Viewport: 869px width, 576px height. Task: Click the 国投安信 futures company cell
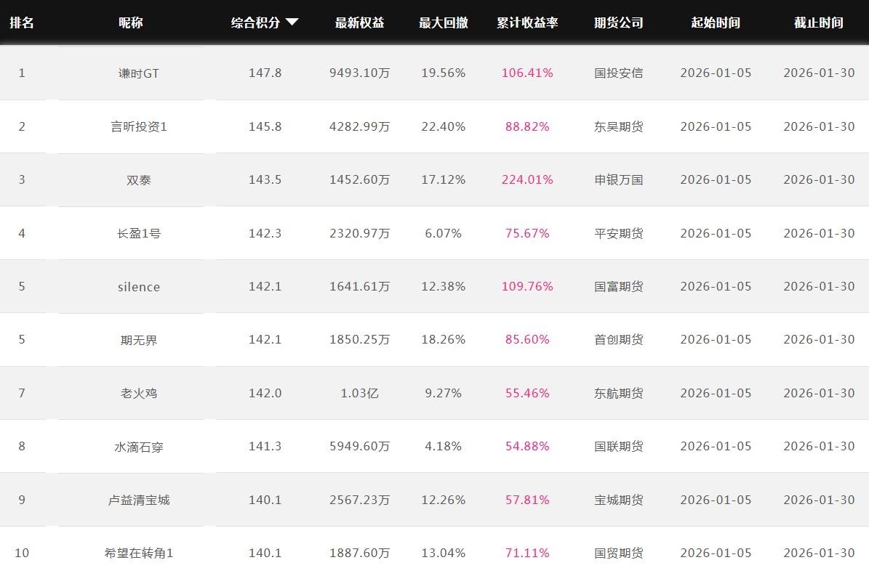618,73
